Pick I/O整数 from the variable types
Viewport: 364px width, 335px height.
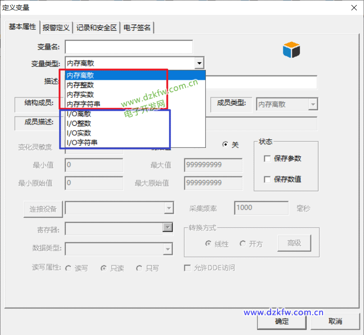click(x=79, y=123)
